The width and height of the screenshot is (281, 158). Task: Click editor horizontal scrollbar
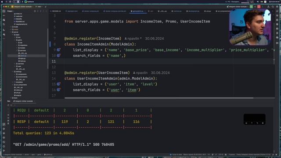(x=159, y=98)
